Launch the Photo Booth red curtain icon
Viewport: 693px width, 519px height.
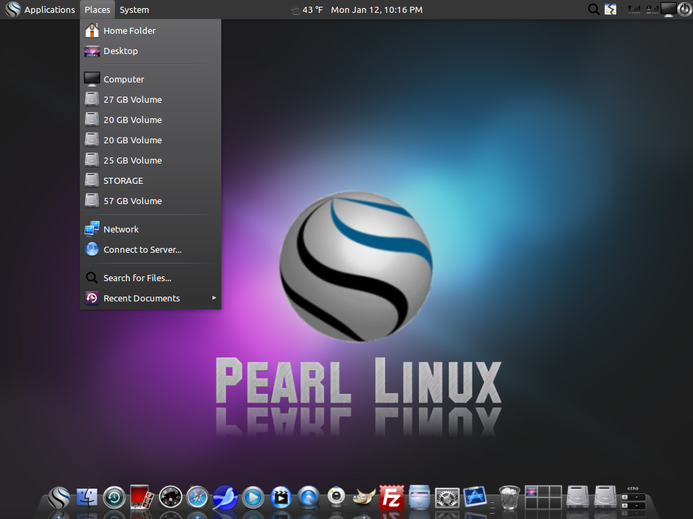[142, 497]
